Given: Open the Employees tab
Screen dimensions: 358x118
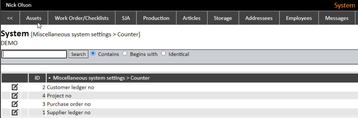Looking at the screenshot, I should (x=299, y=18).
